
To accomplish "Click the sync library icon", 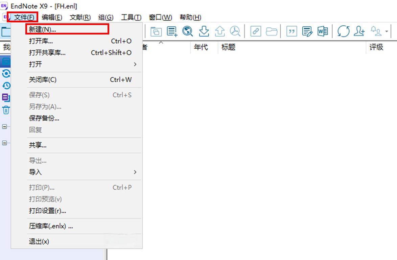I will [x=344, y=31].
